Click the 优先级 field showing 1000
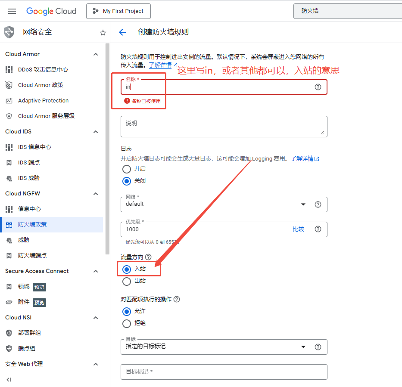This screenshot has height=387, width=402. 224,229
